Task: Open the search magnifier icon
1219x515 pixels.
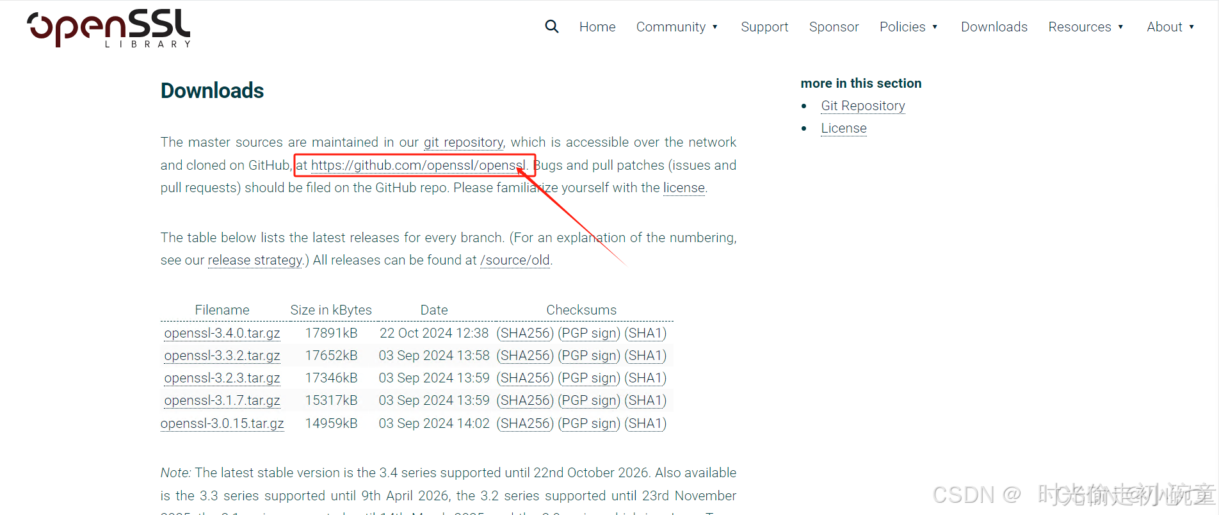Action: 552,27
